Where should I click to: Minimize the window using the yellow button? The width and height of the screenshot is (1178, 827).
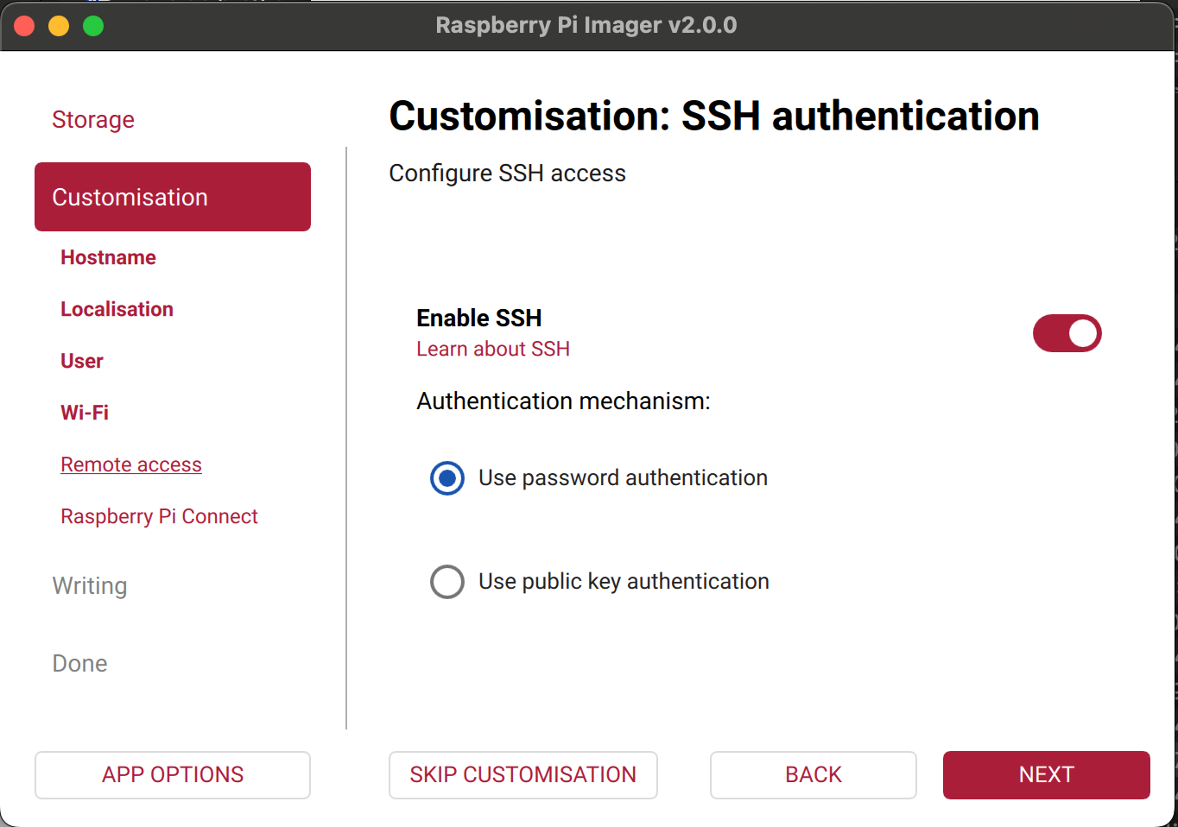tap(59, 26)
